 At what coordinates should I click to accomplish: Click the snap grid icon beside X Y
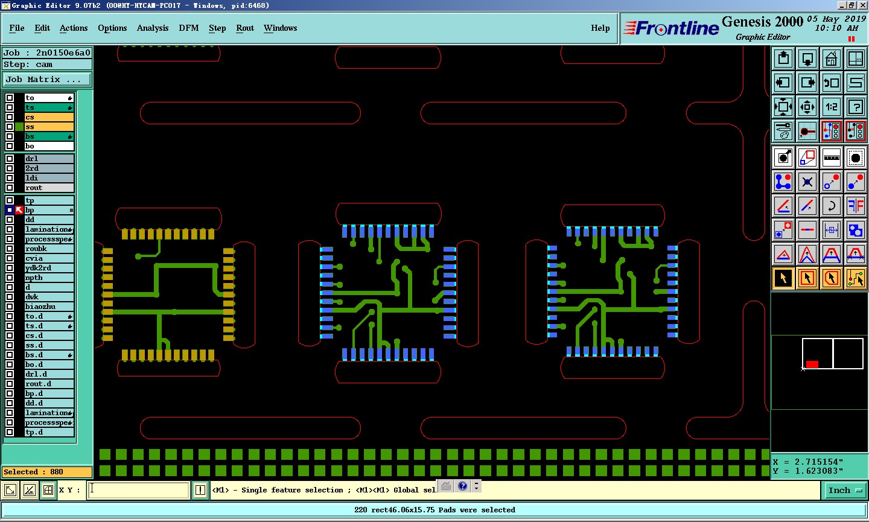[48, 490]
